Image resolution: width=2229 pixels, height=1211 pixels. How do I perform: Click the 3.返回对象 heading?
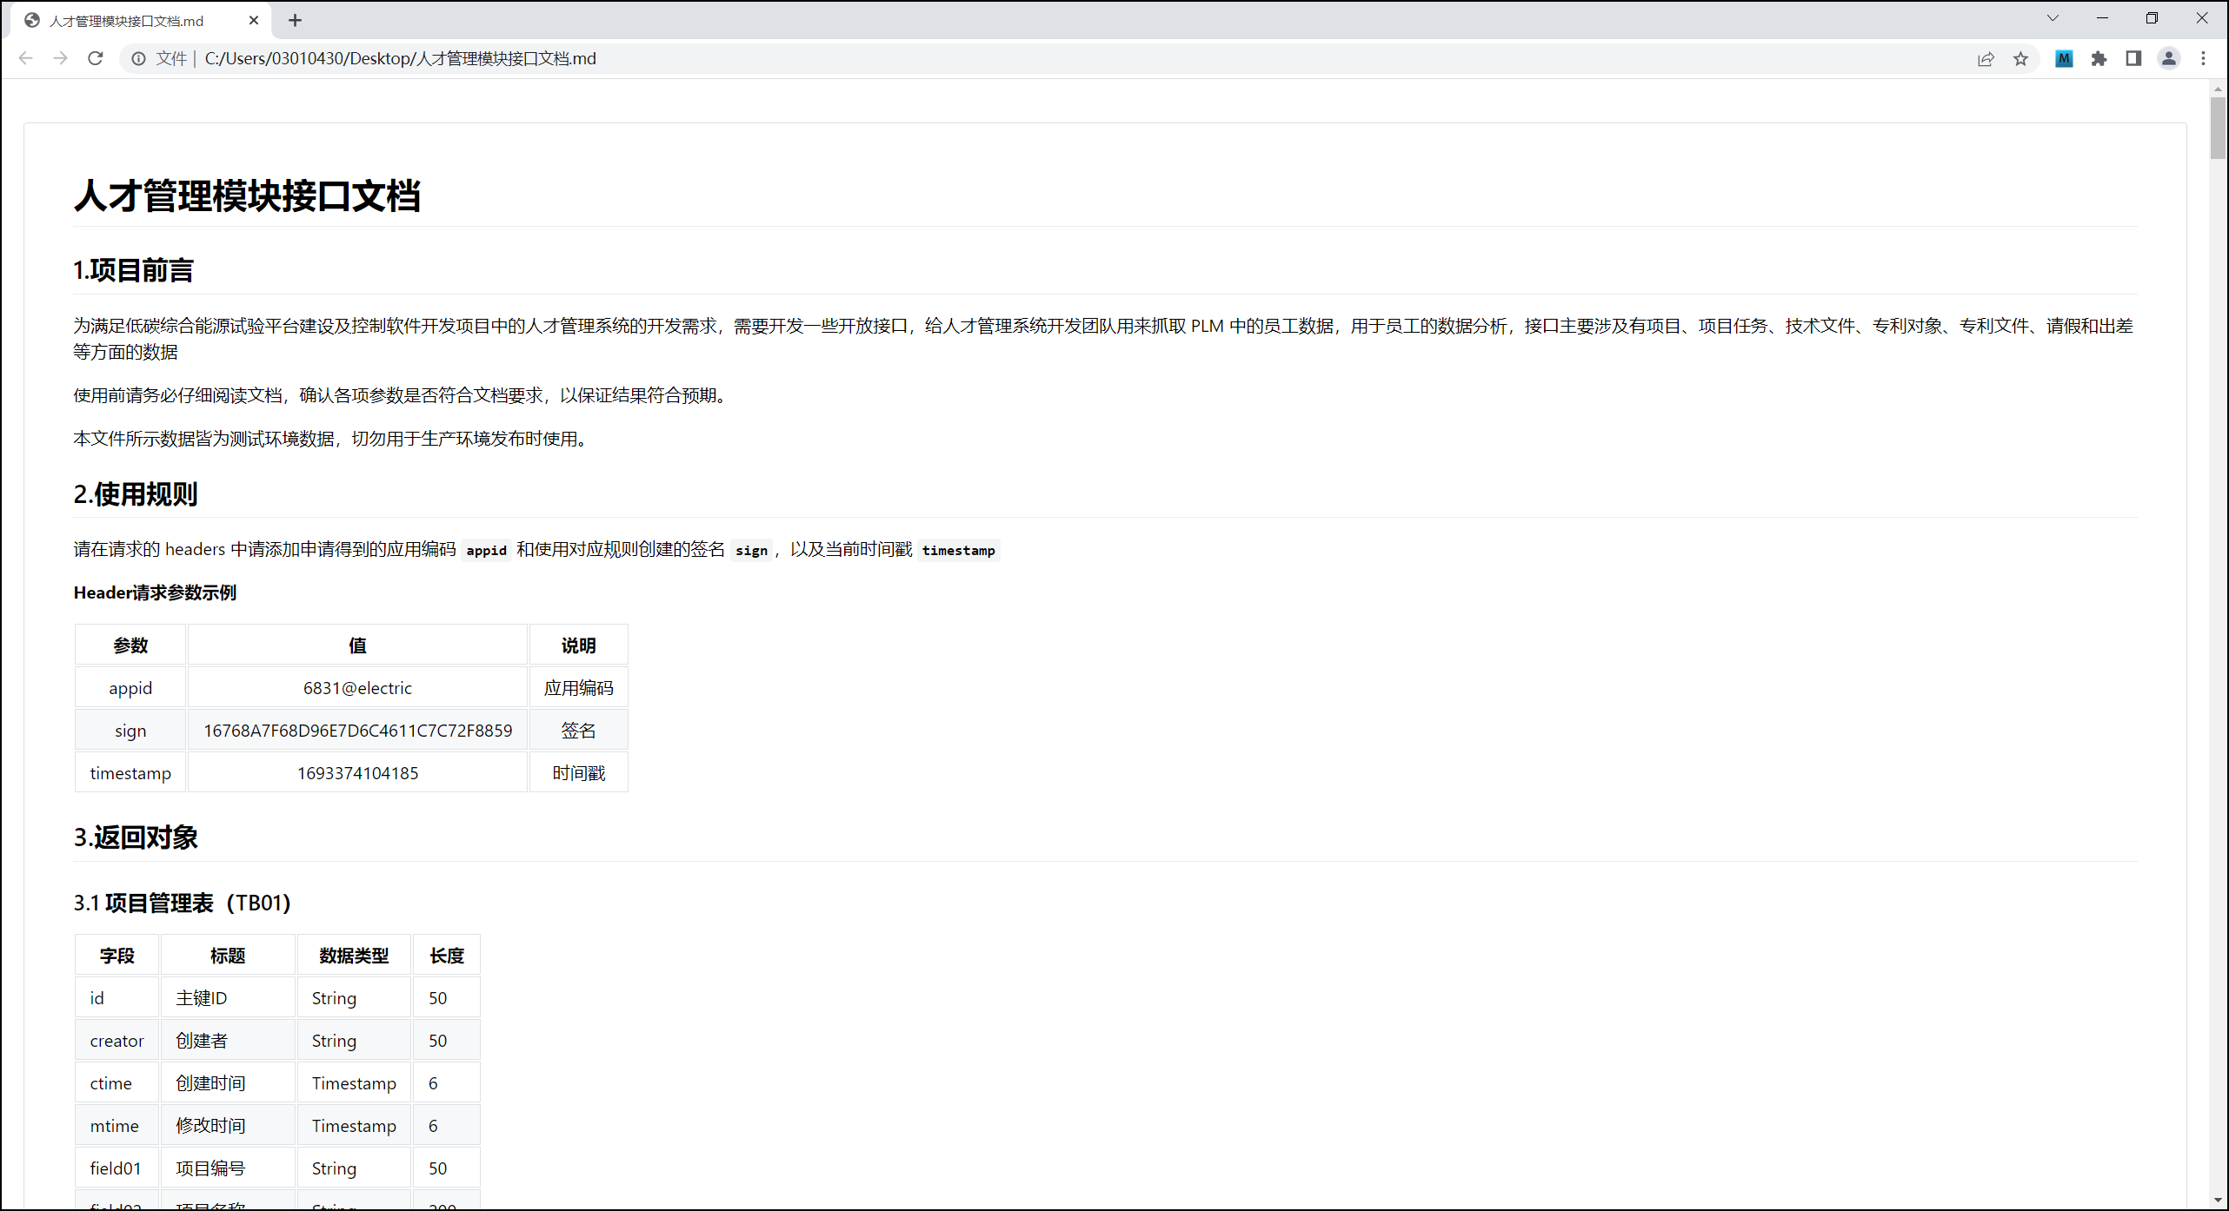pos(136,837)
